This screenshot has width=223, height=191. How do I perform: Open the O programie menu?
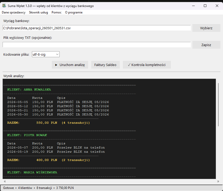(74, 12)
